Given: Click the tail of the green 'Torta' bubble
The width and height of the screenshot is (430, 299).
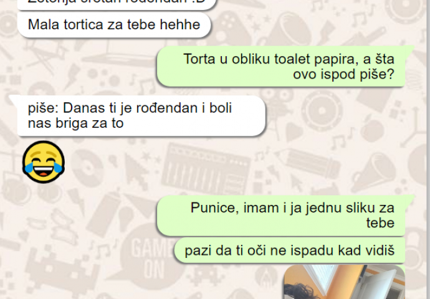Looking at the screenshot, I should (x=409, y=50).
